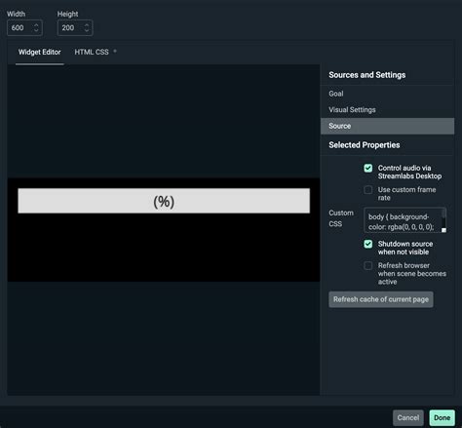Click the Done button

point(442,417)
